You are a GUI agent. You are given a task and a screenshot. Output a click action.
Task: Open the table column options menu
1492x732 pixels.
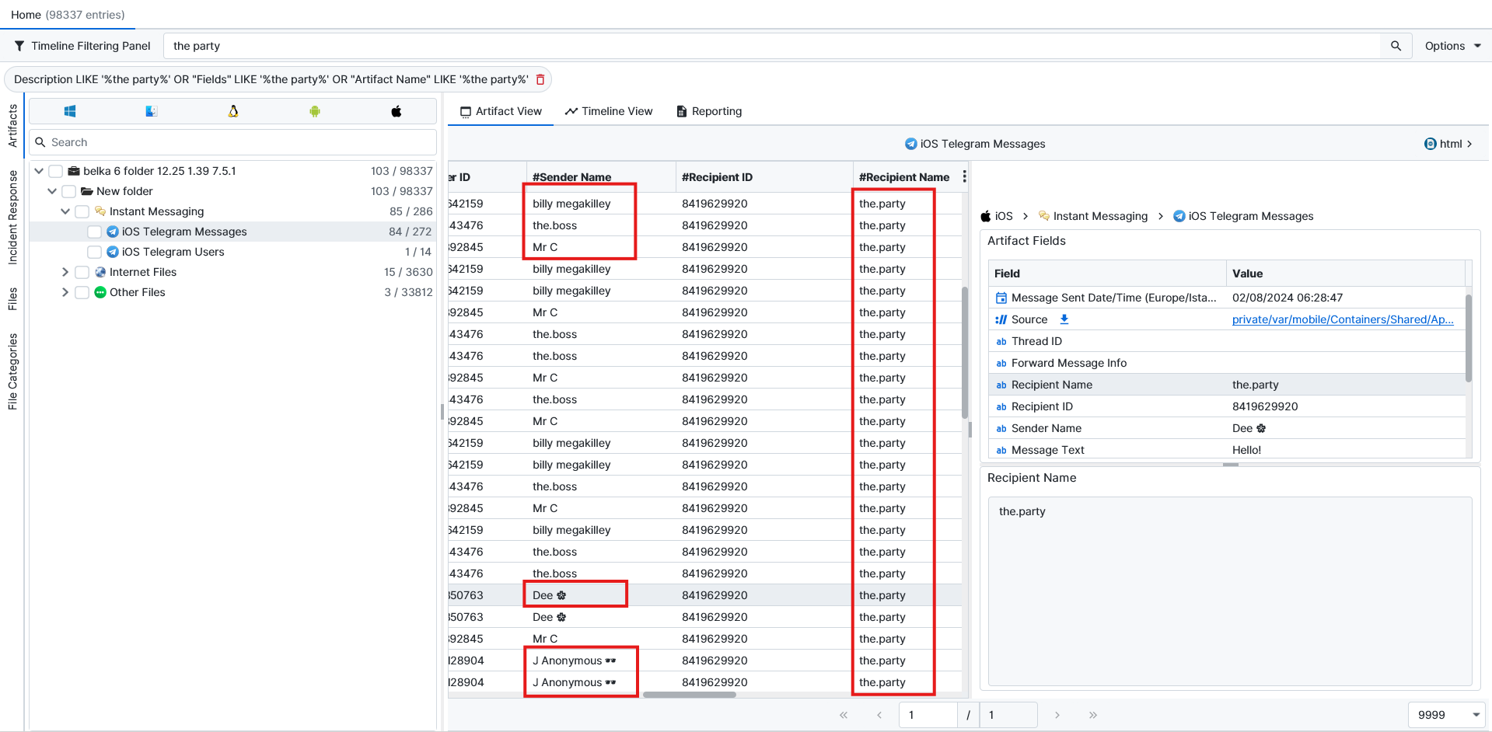[x=964, y=176]
